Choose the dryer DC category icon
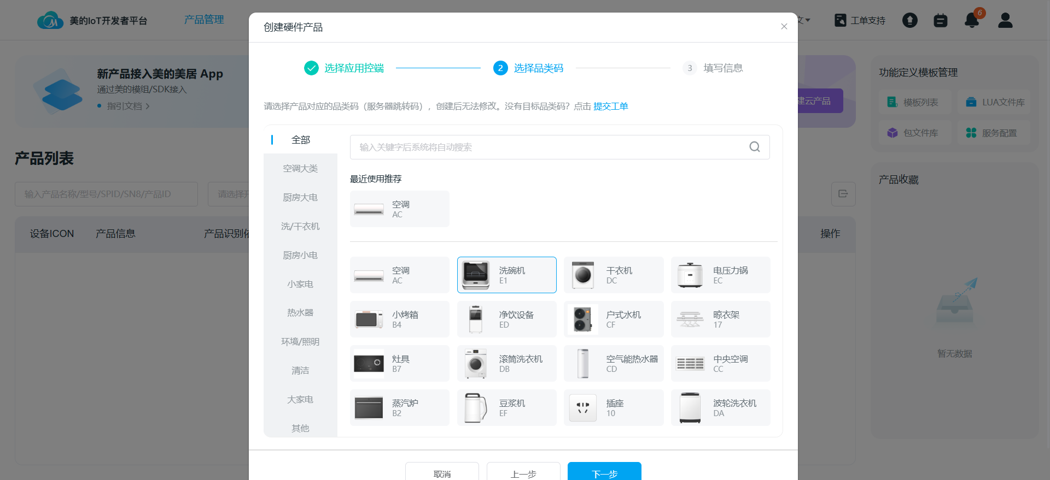Screen dimensions: 1050x480 coord(583,275)
